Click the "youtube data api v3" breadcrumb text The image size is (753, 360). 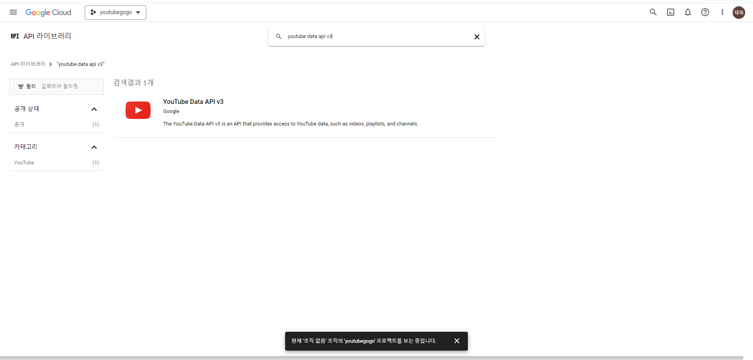tap(80, 64)
